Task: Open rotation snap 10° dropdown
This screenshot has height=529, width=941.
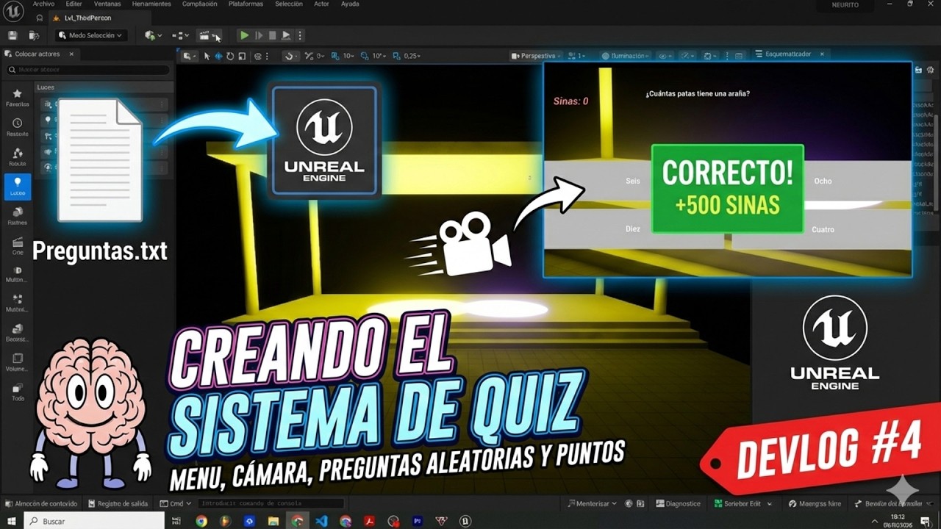Action: coord(379,56)
